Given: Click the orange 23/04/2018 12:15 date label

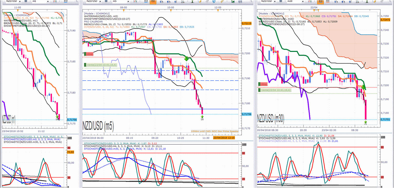Looking at the screenshot, I should pos(224,137).
